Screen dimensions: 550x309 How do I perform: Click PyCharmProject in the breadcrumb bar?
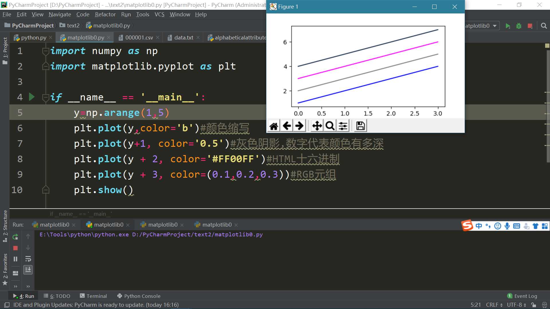29,25
